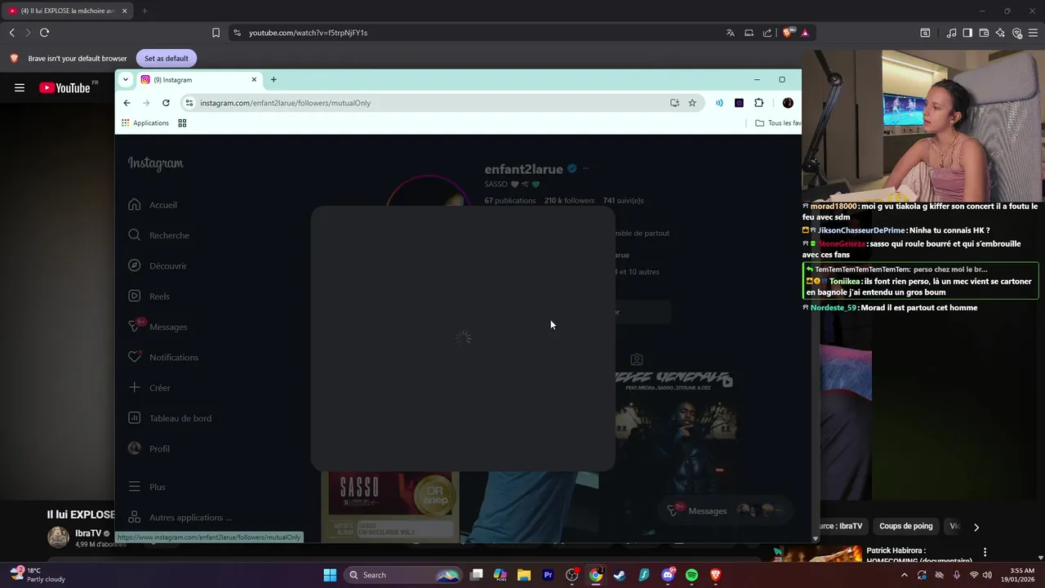This screenshot has height=588, width=1045.
Task: Translate this page icon in Brave
Action: [x=730, y=33]
